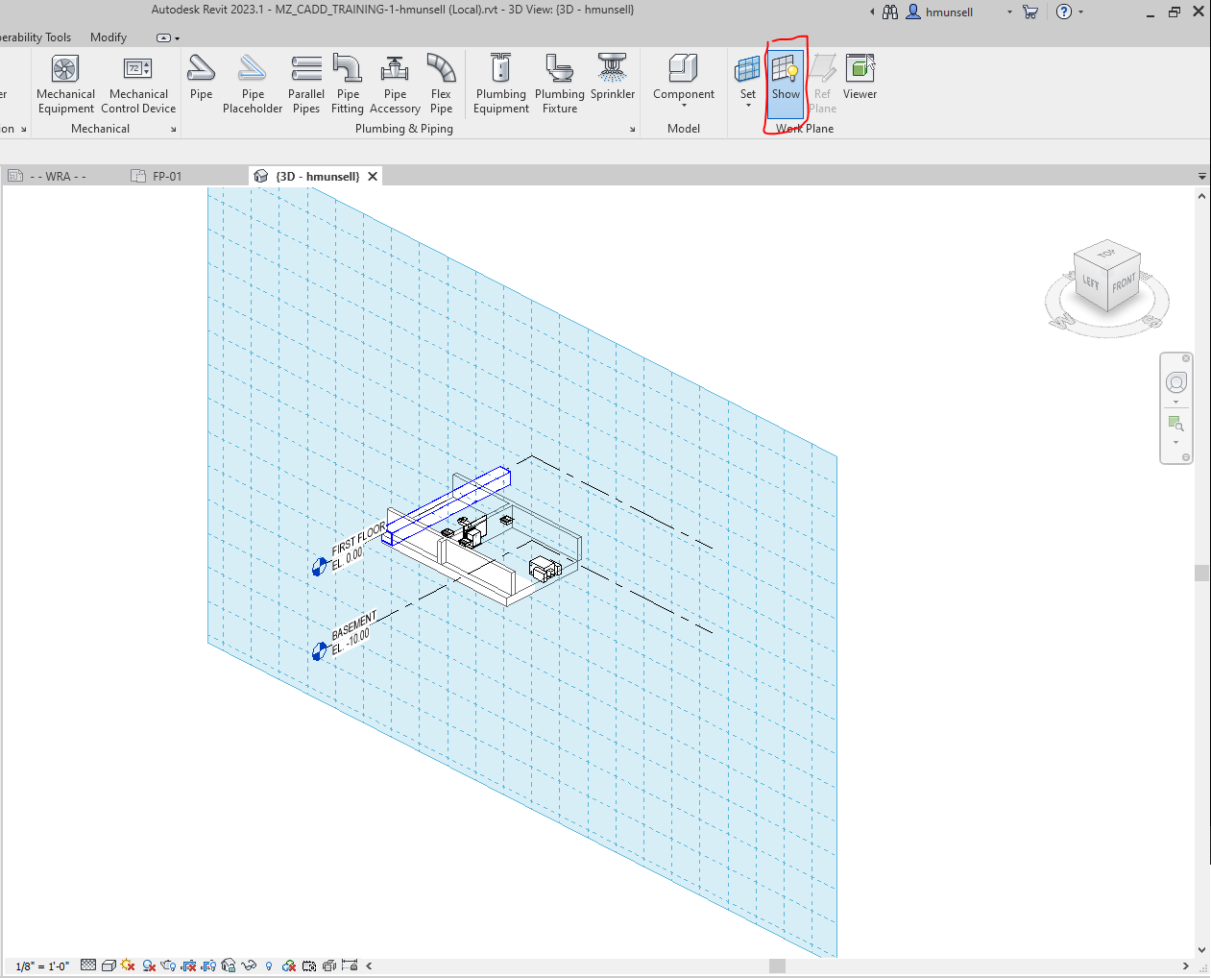Pick the Pipe Fitting tool
Screen dimensions: 1211x978
348,85
